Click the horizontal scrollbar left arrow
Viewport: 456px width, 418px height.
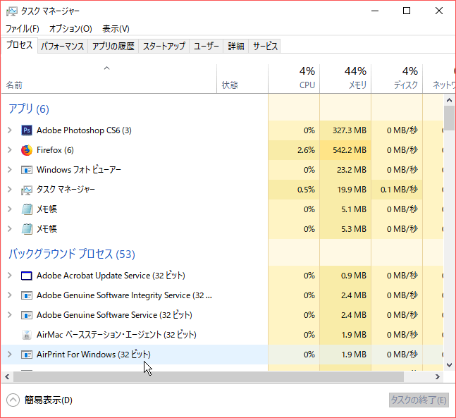pos(7,377)
